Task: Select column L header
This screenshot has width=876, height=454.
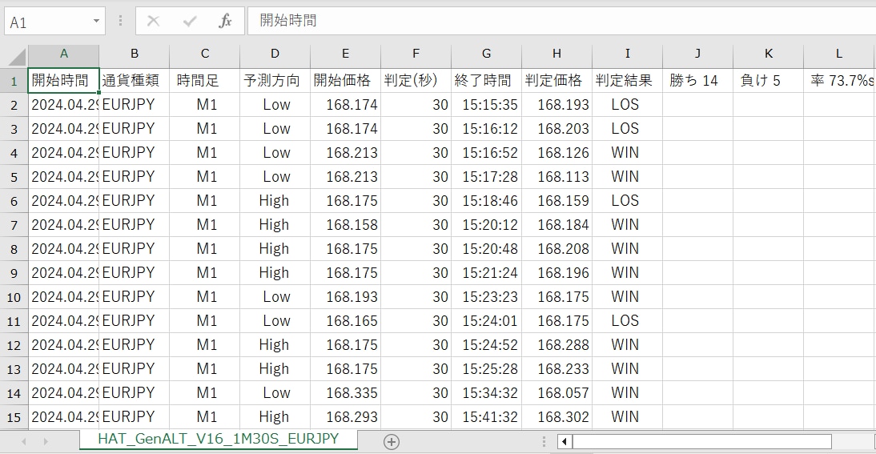Action: (839, 54)
